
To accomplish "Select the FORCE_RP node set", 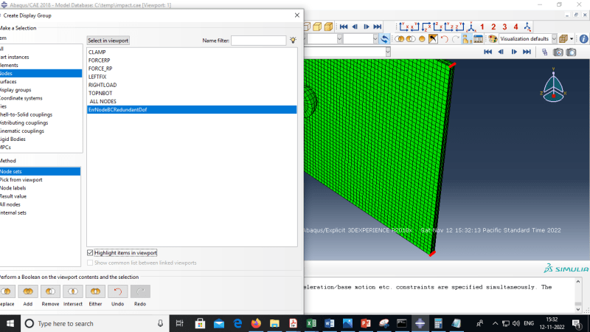I will pyautogui.click(x=192, y=69).
